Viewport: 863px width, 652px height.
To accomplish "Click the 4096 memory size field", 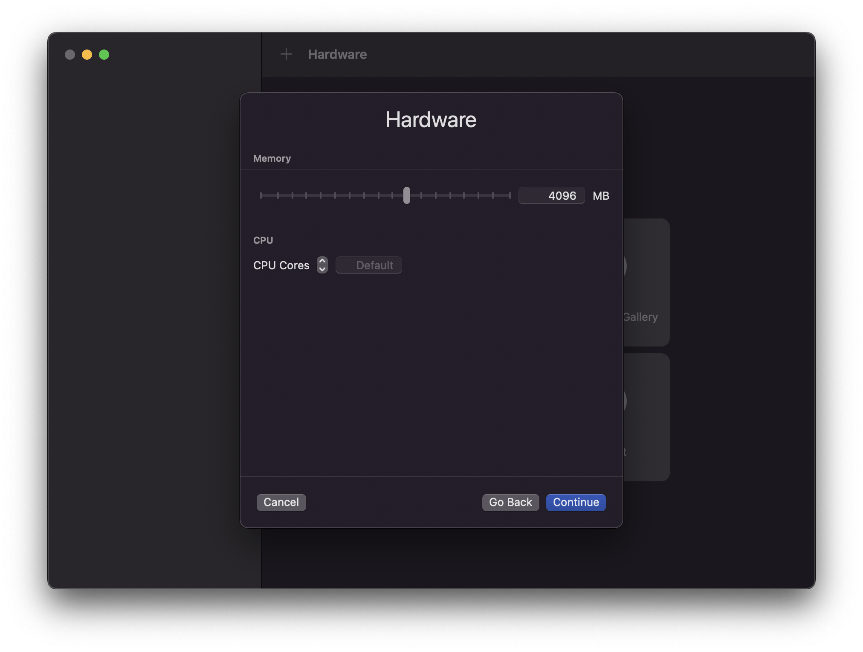I will pyautogui.click(x=551, y=196).
